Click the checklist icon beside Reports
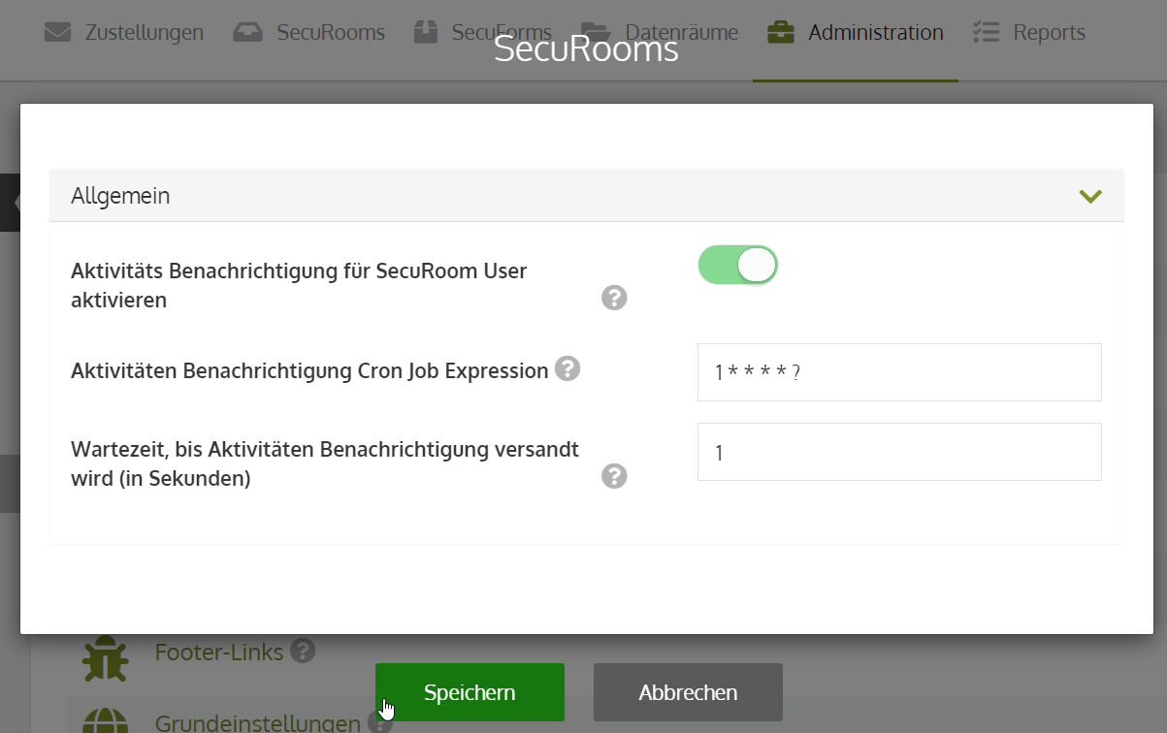The height and width of the screenshot is (733, 1167). (986, 33)
